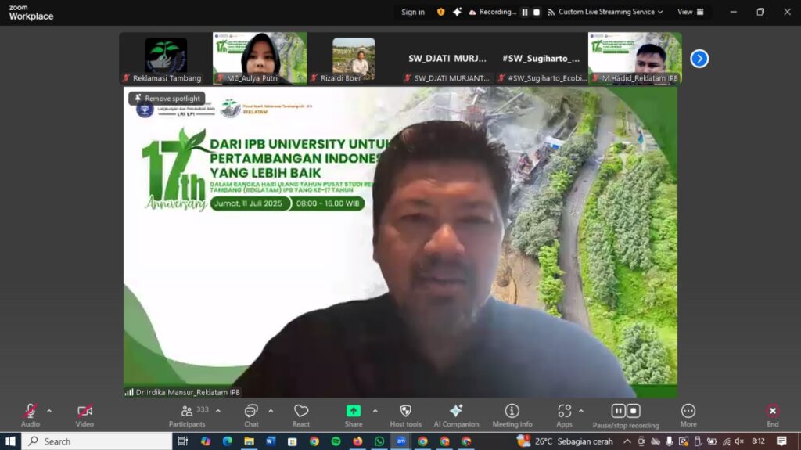
Task: Unmute the microphone Audio button
Action: 31,416
